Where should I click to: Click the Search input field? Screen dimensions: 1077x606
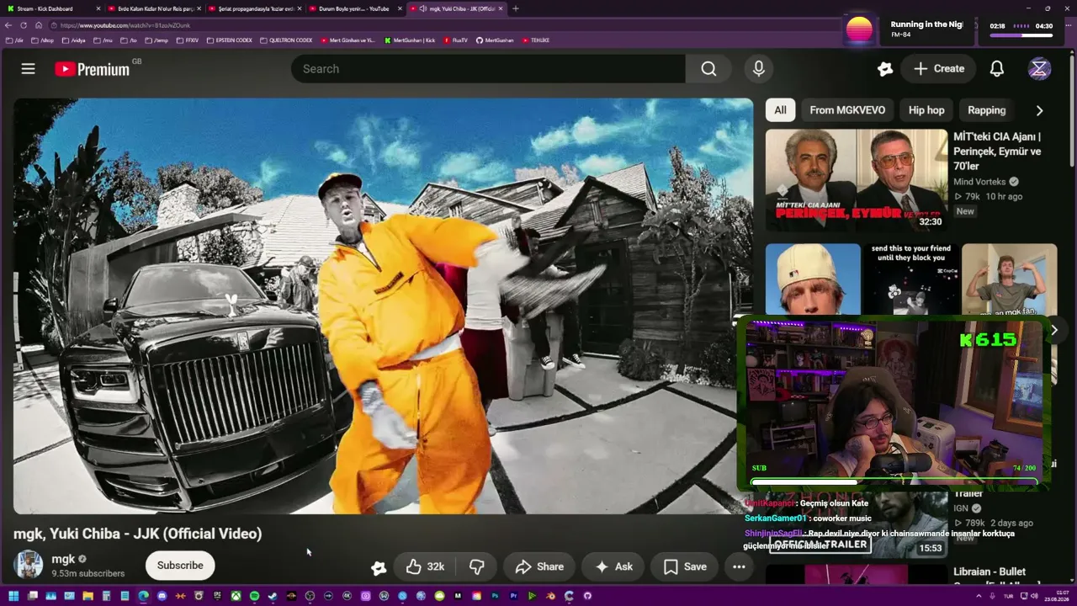(488, 69)
